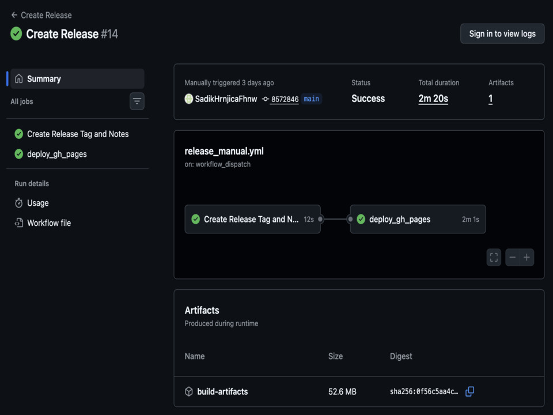Image resolution: width=553 pixels, height=415 pixels.
Task: Click the back arrow next to Create Release
Action: (14, 15)
